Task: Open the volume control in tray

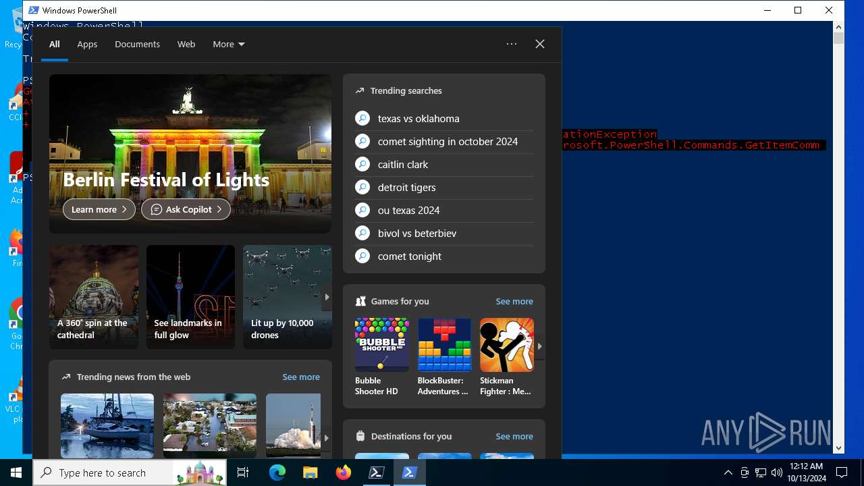Action: coord(776,473)
